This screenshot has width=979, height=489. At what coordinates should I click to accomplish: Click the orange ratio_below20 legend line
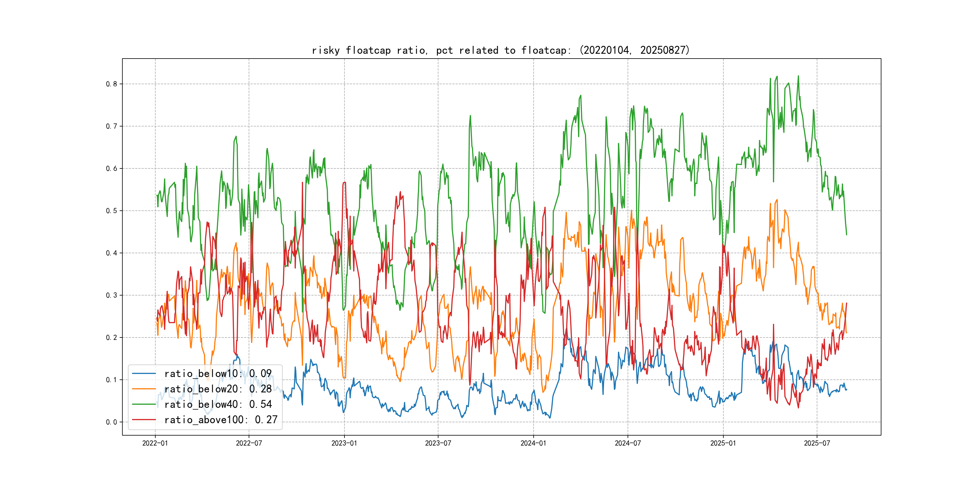tap(144, 389)
